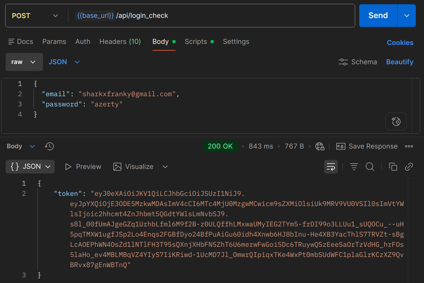Viewport: 424px width, 283px height.
Task: Click the 767 B response size
Action: (x=294, y=146)
